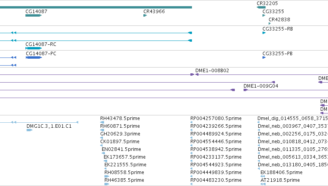The height and width of the screenshot is (186, 328).
Task: Click the CG14087-PC protein glyph
Action: click(x=34, y=57)
